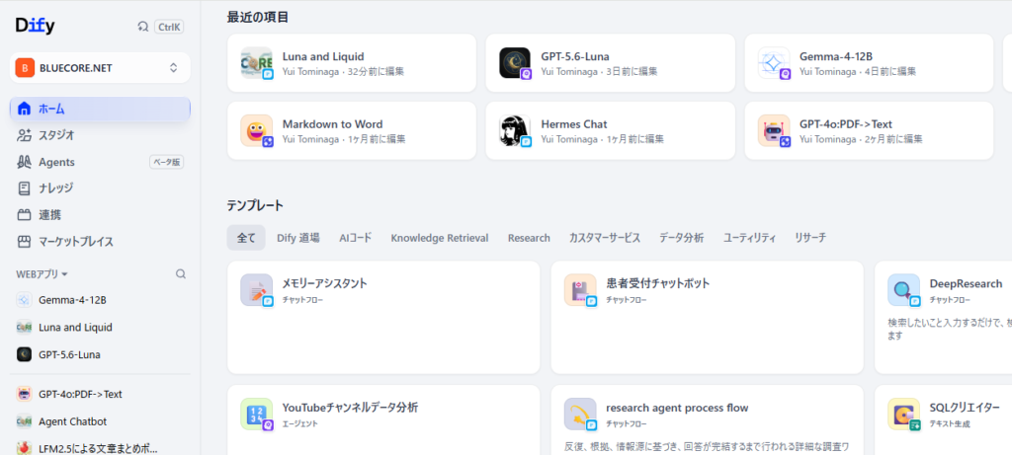Open the 患者受付チャットボット template
This screenshot has width=1012, height=455.
708,317
